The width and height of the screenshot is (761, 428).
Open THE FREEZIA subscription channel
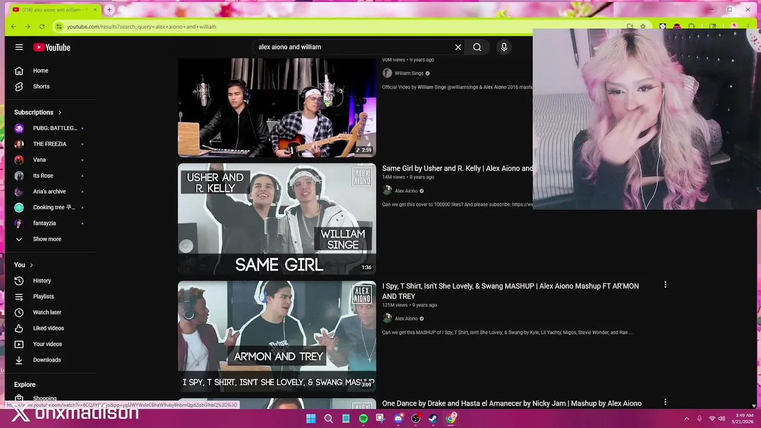pyautogui.click(x=51, y=144)
